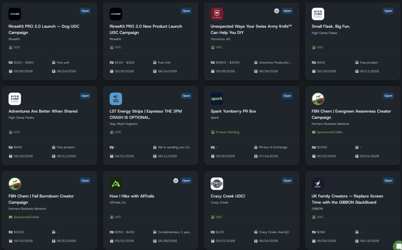
Task: Select the Victorinox AG brand name
Action: pyautogui.click(x=220, y=39)
